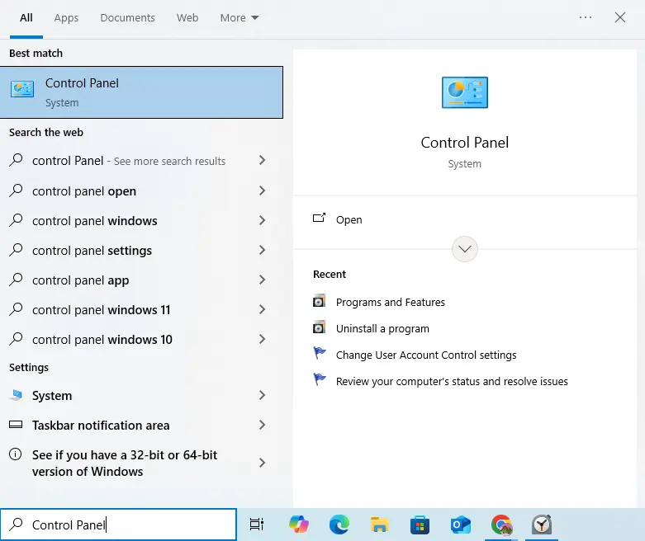Open File Explorer from the taskbar
The height and width of the screenshot is (541, 645).
(379, 525)
